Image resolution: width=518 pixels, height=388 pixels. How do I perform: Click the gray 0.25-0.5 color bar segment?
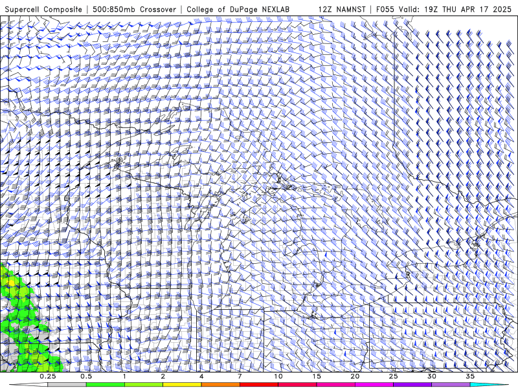[67, 385]
